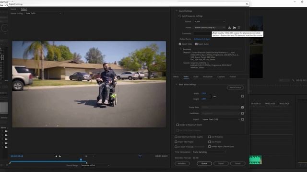
Task: Click the green audio clip thumbnail behind the dialog
Action: pyautogui.click(x=256, y=160)
